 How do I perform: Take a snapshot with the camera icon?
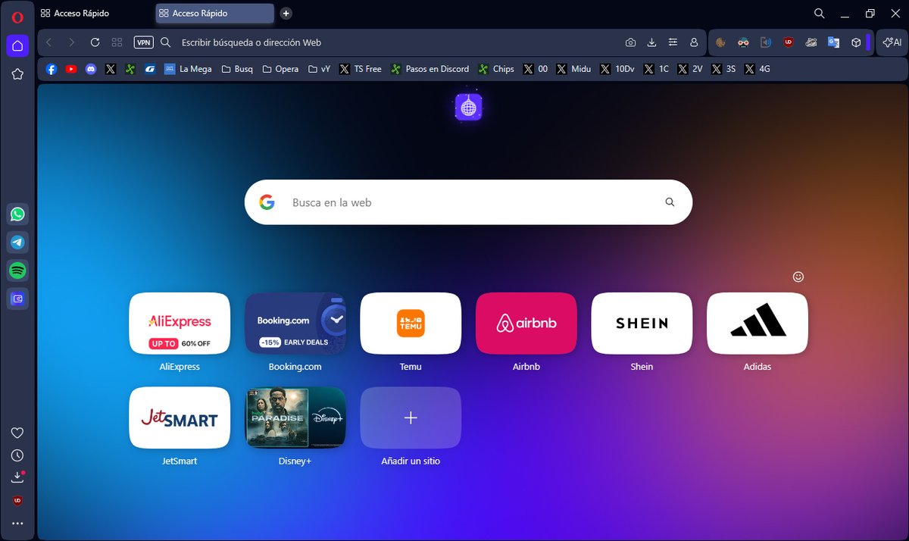pos(630,42)
